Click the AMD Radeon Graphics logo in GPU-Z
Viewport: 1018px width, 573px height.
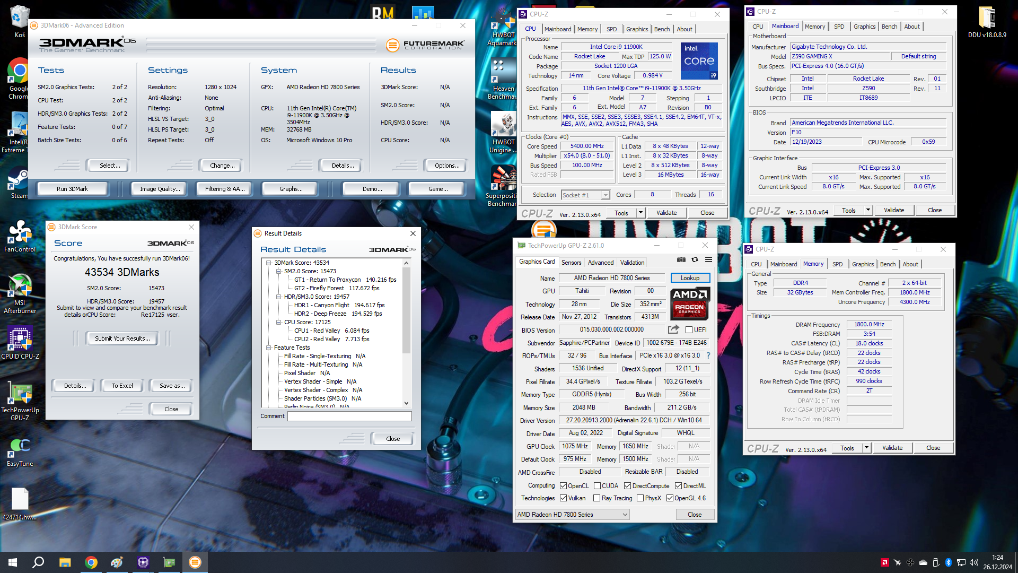point(689,303)
